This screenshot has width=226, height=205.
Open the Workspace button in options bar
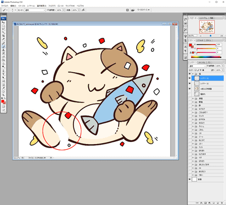tap(143, 10)
